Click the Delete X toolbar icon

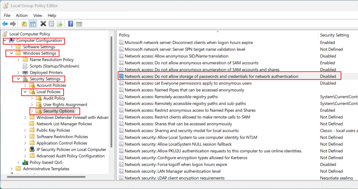click(43, 23)
